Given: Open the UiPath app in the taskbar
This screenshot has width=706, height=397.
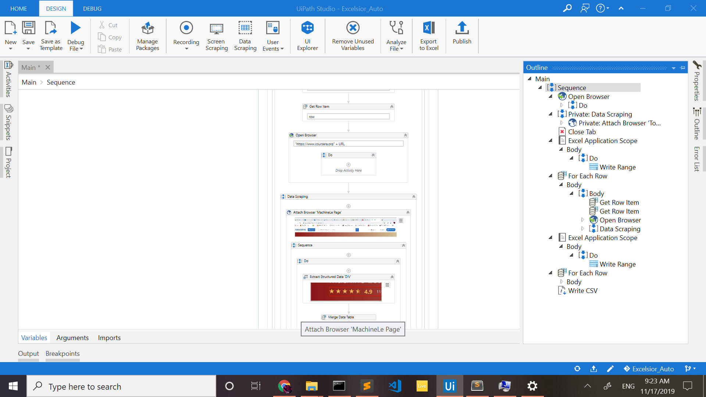Looking at the screenshot, I should [x=450, y=386].
